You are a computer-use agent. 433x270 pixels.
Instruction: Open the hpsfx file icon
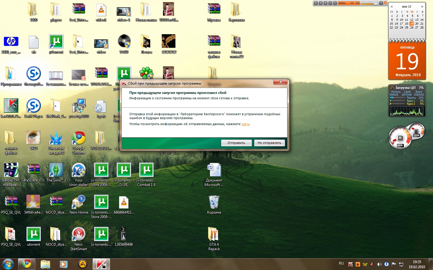(x=101, y=108)
